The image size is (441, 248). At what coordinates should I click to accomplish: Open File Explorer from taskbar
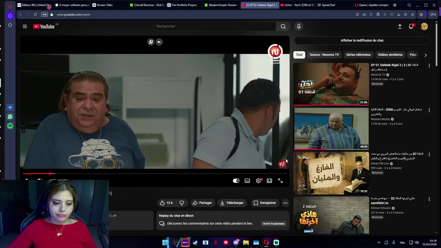click(246, 242)
